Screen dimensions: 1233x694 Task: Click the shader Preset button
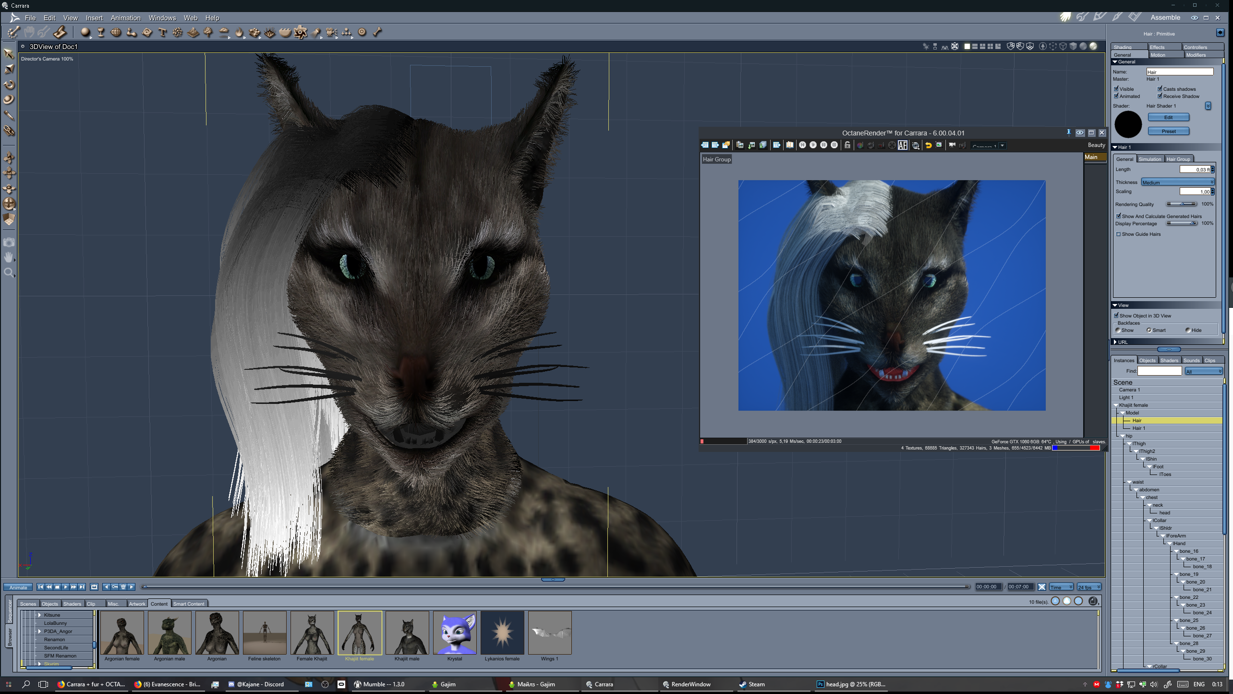1168,131
